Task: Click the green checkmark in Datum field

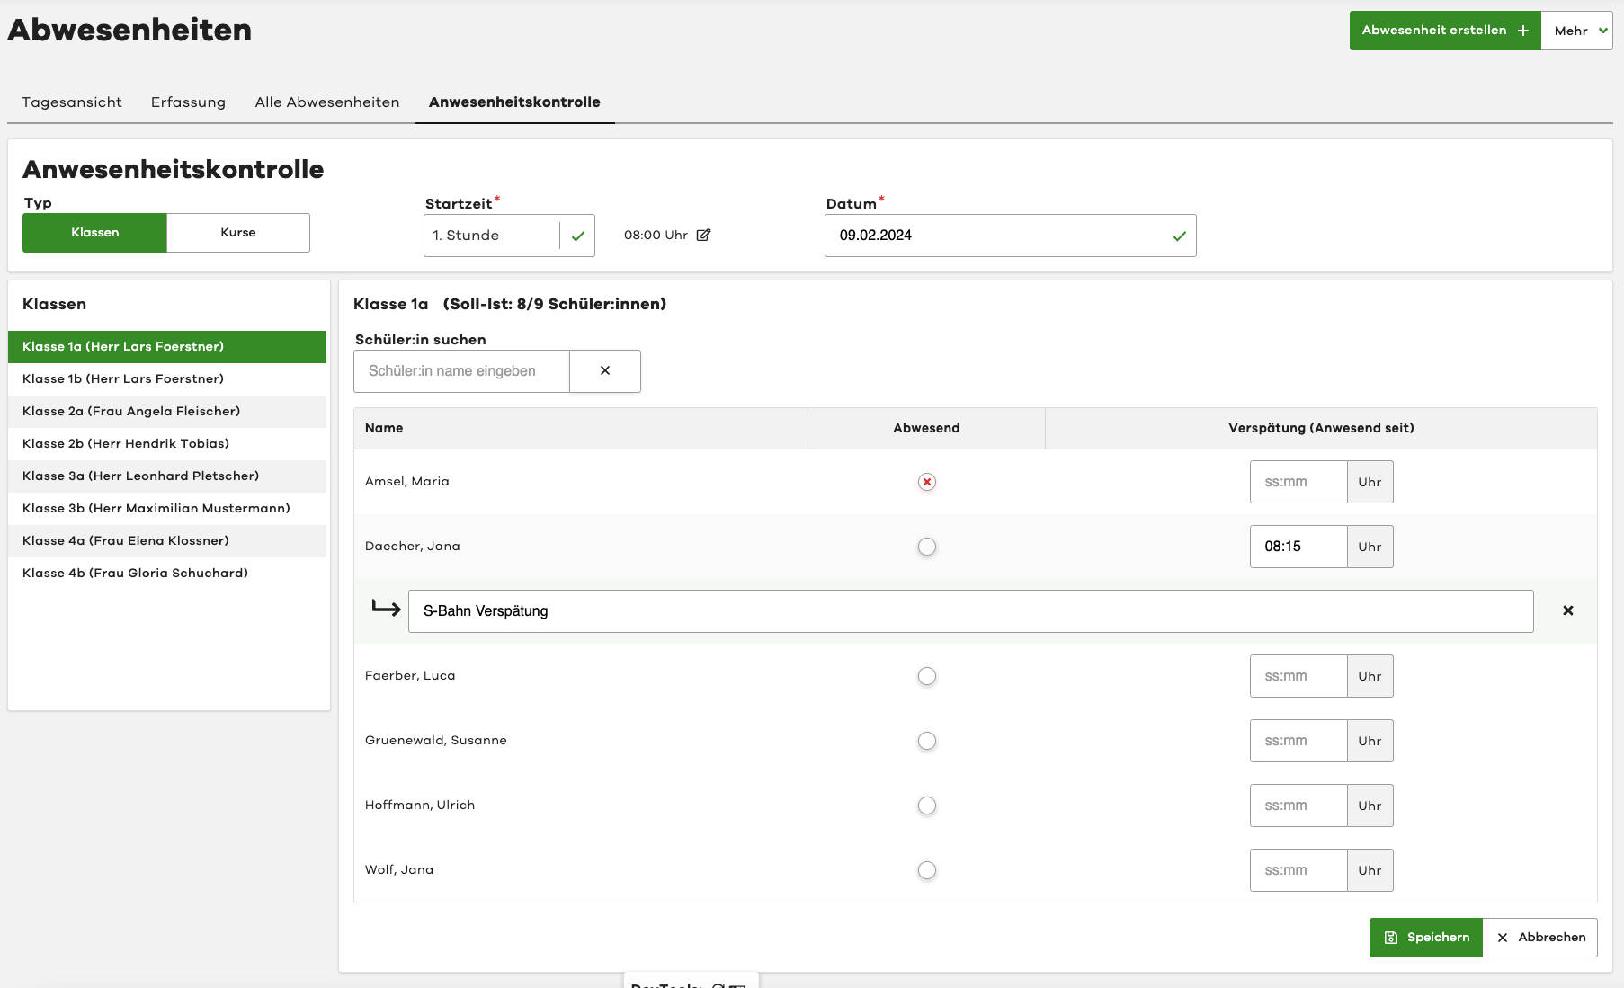Action: pos(1179,236)
